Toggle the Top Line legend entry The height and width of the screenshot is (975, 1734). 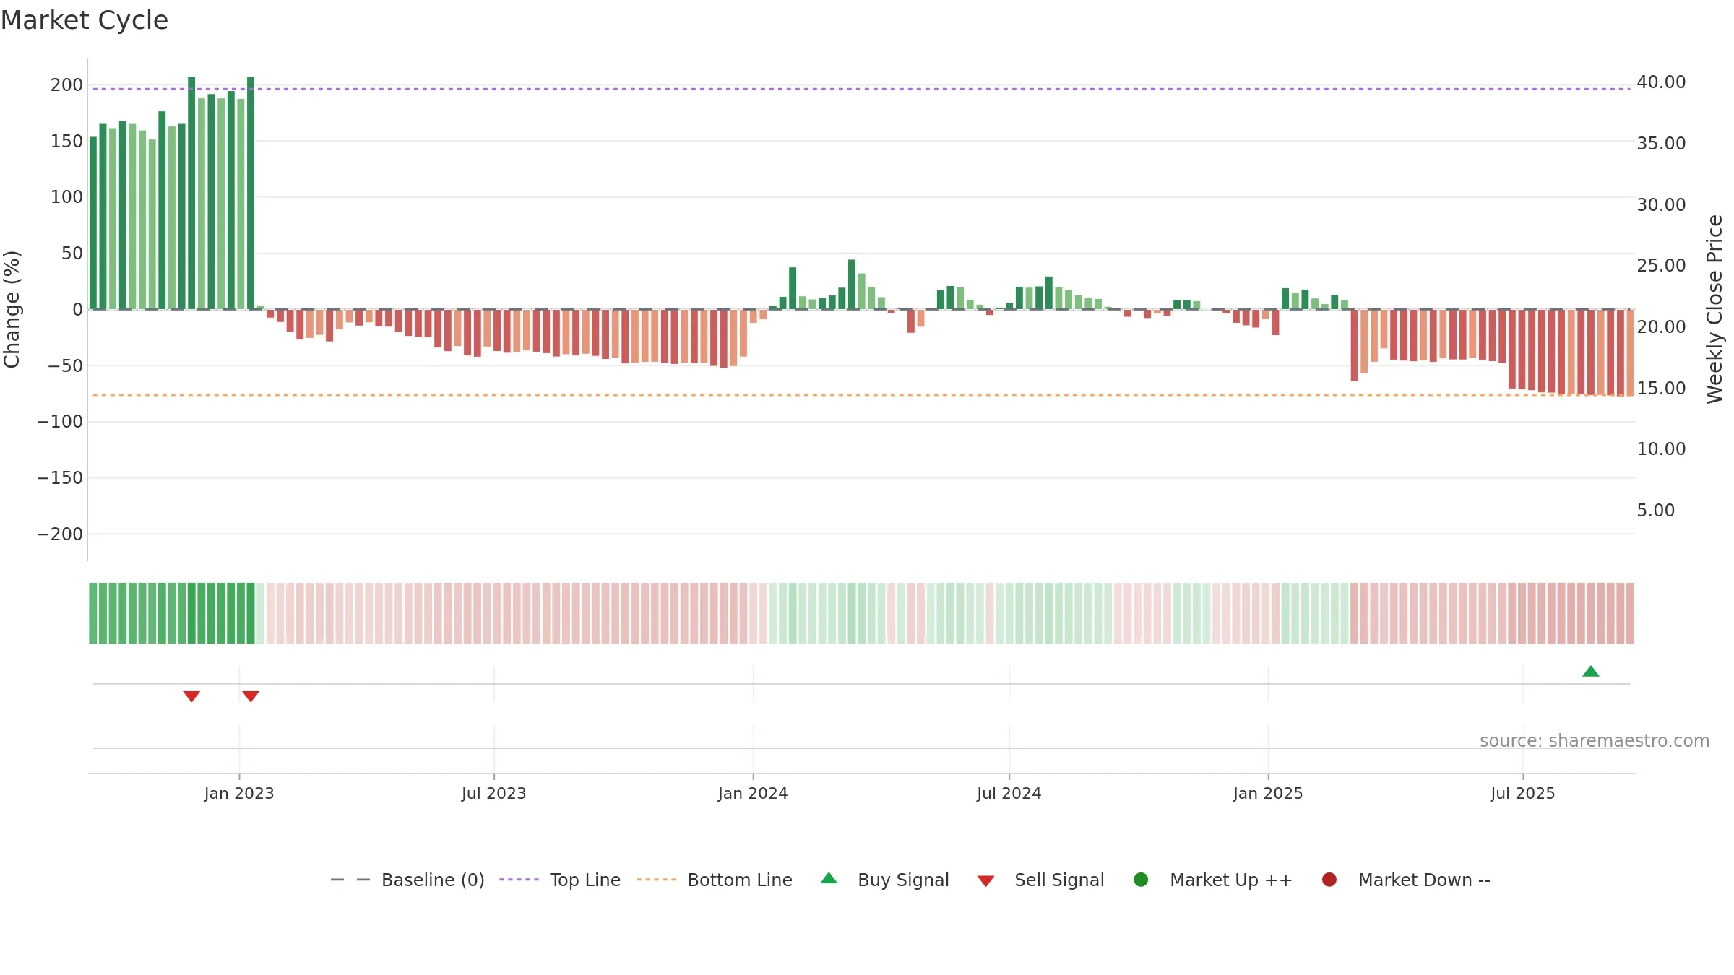click(560, 880)
